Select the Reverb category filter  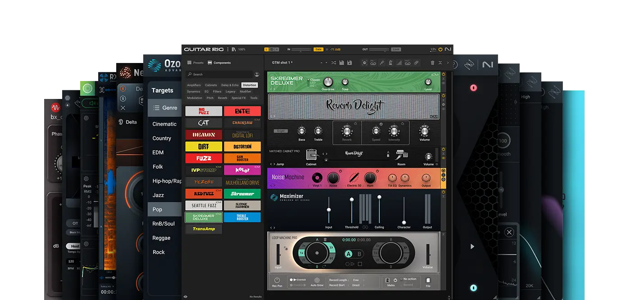coord(222,98)
